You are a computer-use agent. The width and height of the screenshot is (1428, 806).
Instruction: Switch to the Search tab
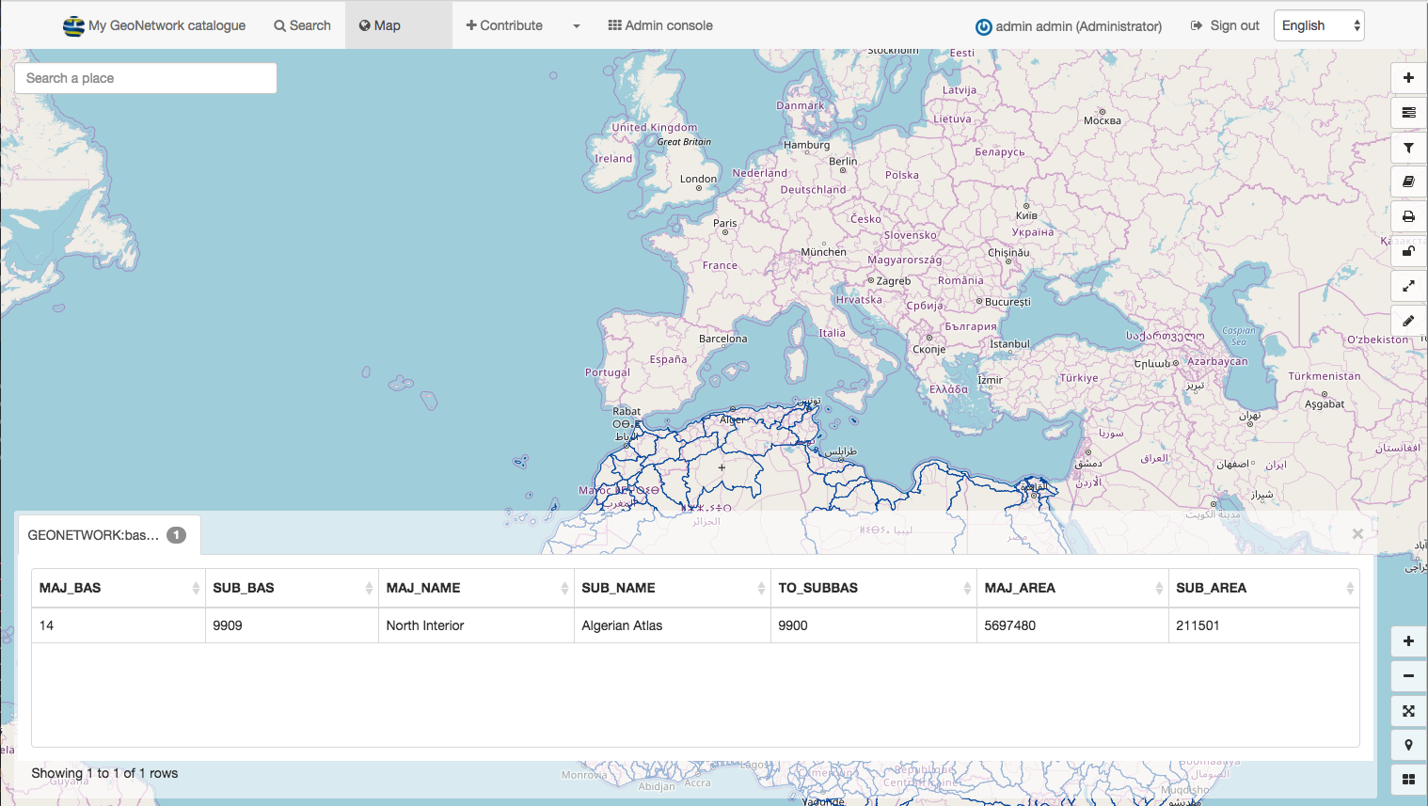(301, 25)
